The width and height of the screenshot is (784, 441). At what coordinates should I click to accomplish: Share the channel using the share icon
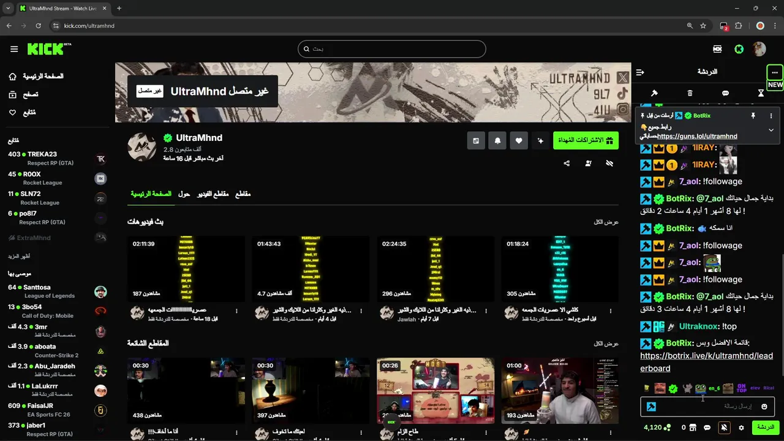(567, 164)
